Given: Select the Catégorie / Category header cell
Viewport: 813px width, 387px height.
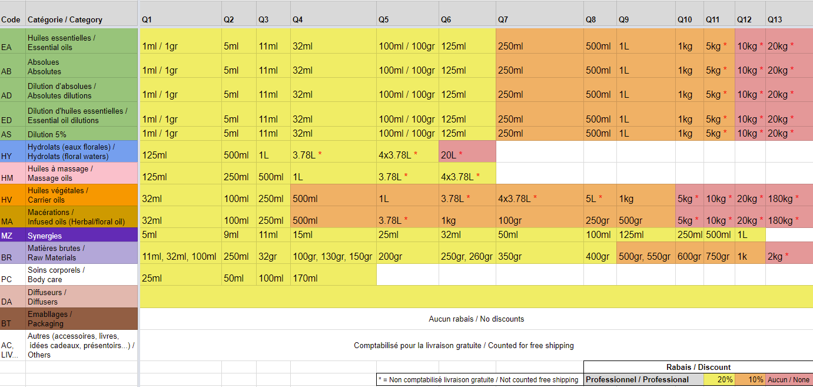Looking at the screenshot, I should (65, 19).
